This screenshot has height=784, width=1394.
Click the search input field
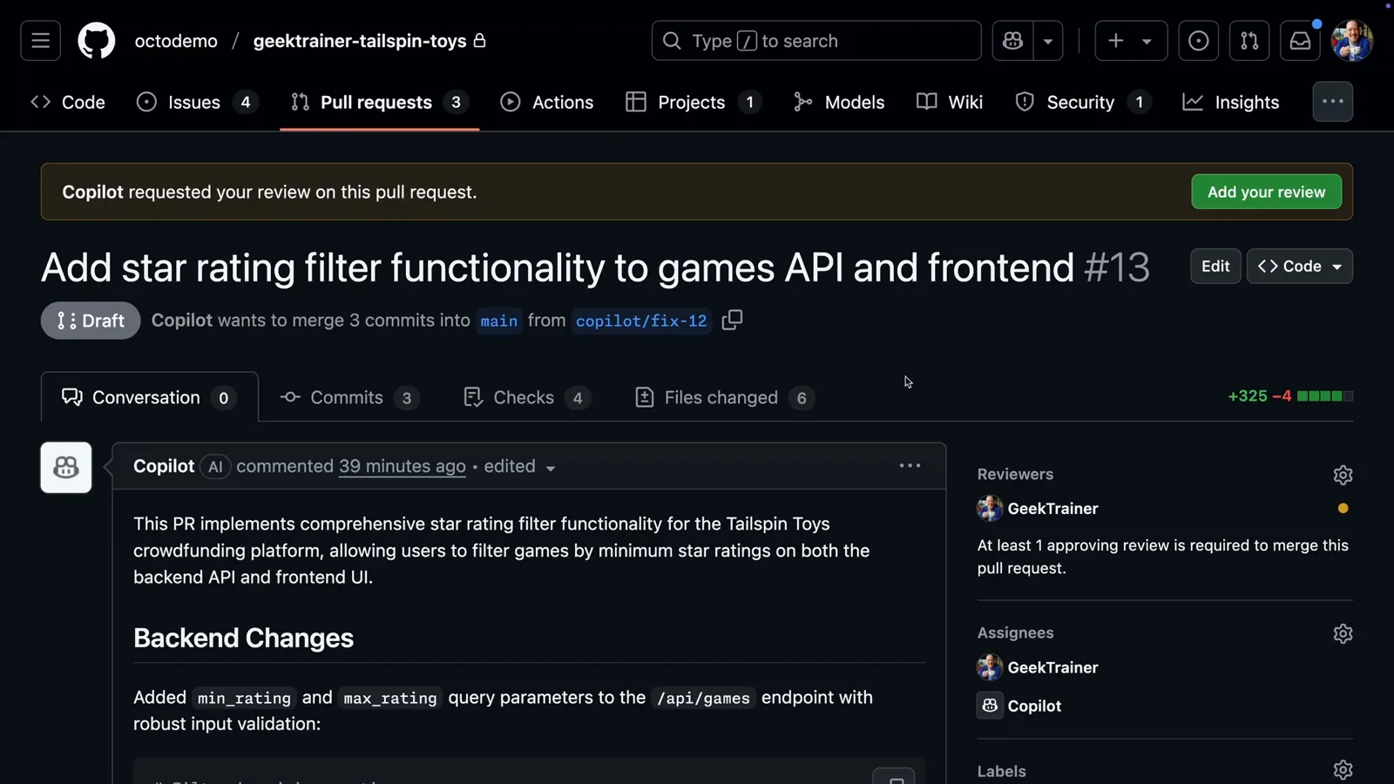click(816, 41)
